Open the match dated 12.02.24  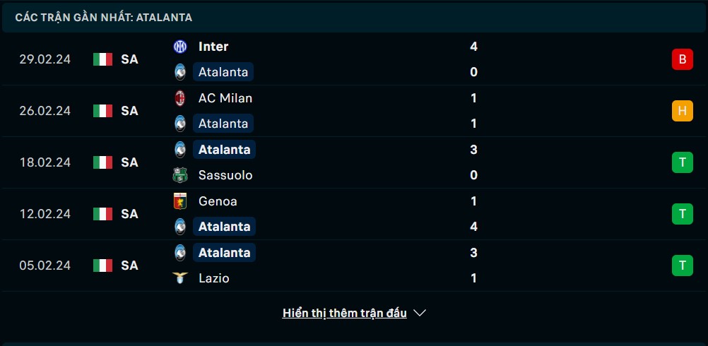[x=354, y=214]
